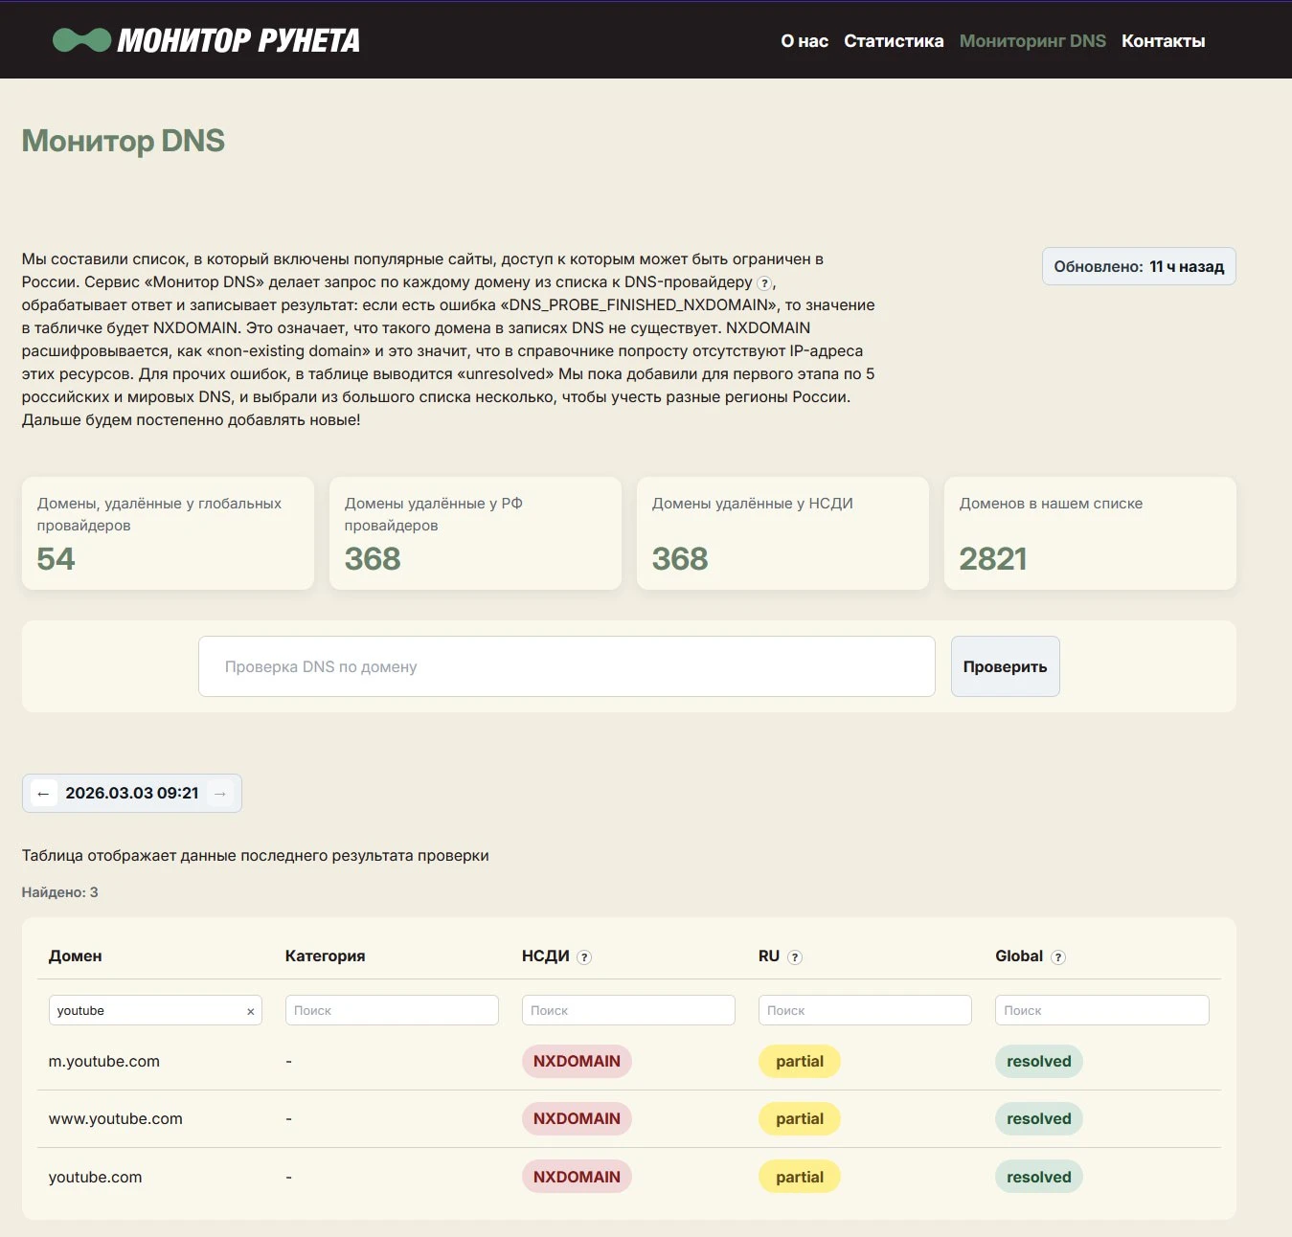
Task: Click the НСДИ column help icon
Action: tap(584, 957)
